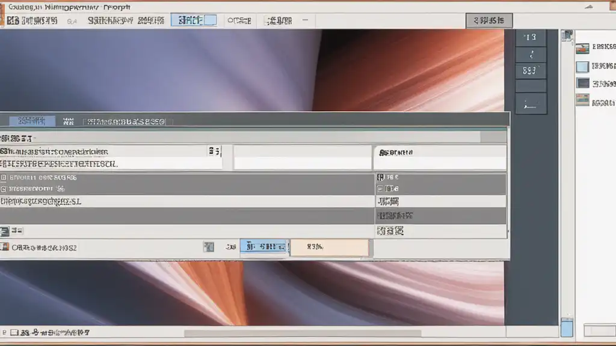Click the empty white input field in the dialog

point(303,157)
